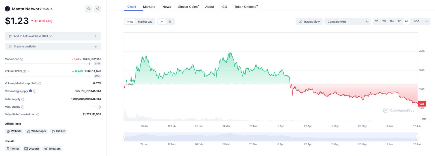Click the verified badge next to Circulating supply
This screenshot has height=156, width=435.
pyautogui.click(x=30, y=91)
